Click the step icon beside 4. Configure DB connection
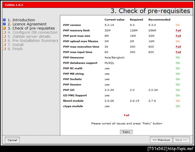The image size is (195, 152). pyautogui.click(x=4, y=32)
